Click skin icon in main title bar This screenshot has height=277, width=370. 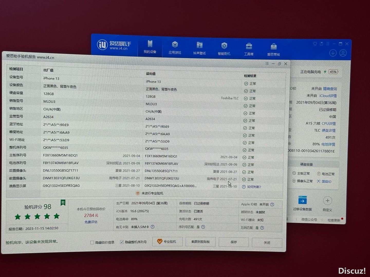315,44
